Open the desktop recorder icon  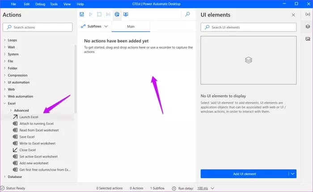(x=126, y=14)
